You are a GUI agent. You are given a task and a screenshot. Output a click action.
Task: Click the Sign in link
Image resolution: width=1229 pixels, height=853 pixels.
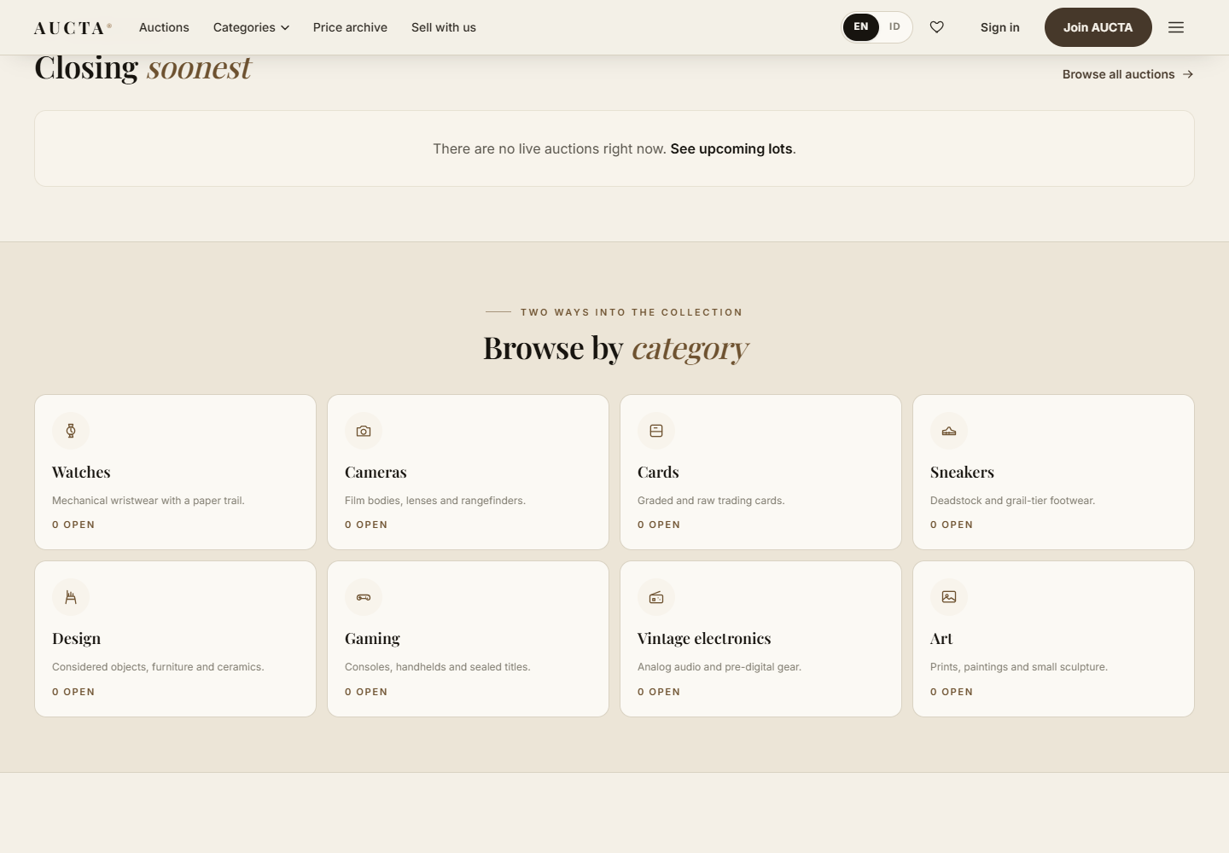1000,27
